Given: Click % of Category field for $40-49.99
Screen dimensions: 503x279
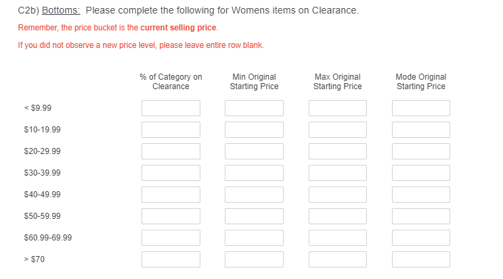Looking at the screenshot, I should tap(171, 195).
